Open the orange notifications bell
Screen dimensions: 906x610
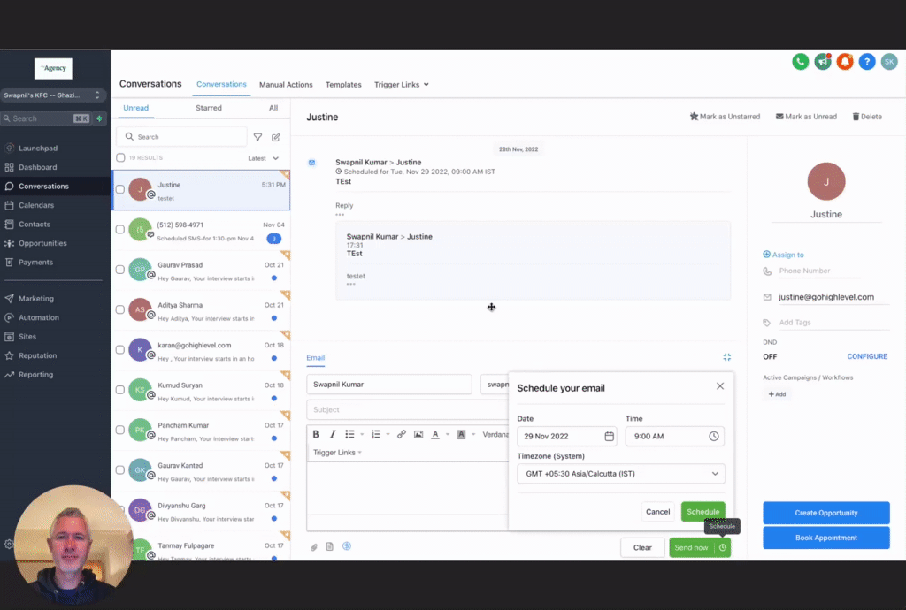(845, 62)
